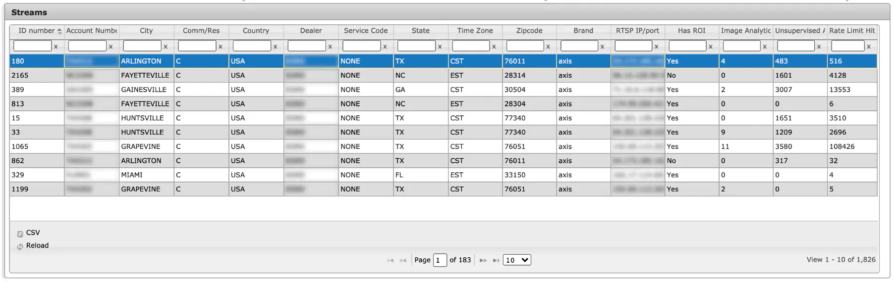Select row with ID number 1065

click(444, 147)
